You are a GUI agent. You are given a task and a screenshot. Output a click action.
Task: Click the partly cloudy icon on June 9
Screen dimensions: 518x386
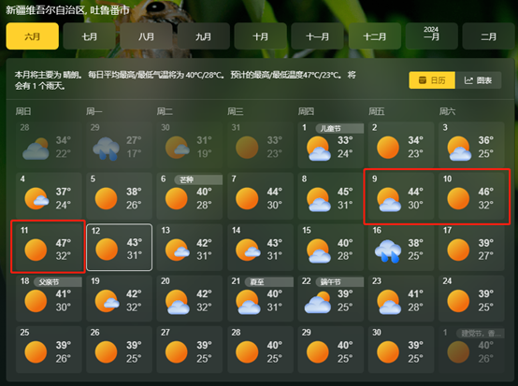pyautogui.click(x=389, y=199)
